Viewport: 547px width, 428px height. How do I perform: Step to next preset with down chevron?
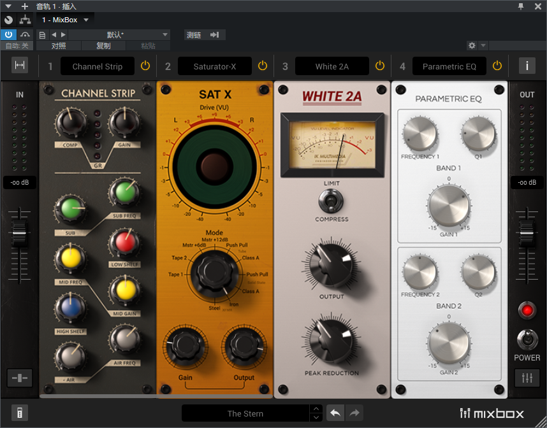pos(316,418)
